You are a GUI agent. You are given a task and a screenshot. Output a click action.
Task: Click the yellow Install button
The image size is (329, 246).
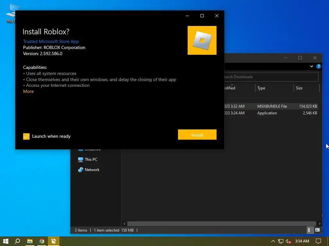tap(197, 135)
